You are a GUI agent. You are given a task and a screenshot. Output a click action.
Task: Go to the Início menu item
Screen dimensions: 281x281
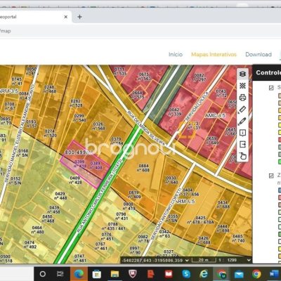click(176, 54)
